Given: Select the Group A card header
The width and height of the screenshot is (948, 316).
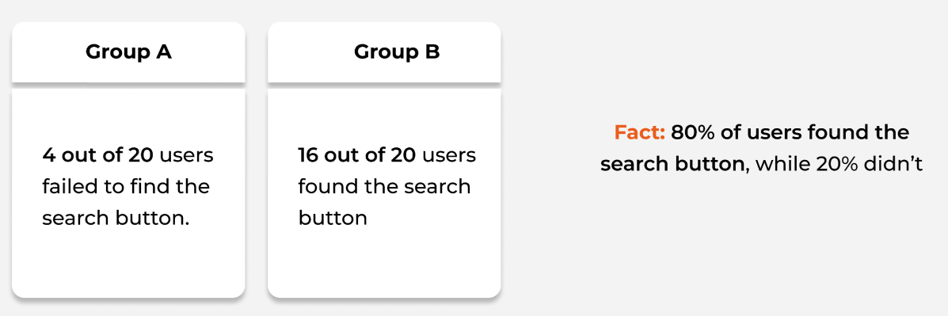Looking at the screenshot, I should click(x=128, y=52).
